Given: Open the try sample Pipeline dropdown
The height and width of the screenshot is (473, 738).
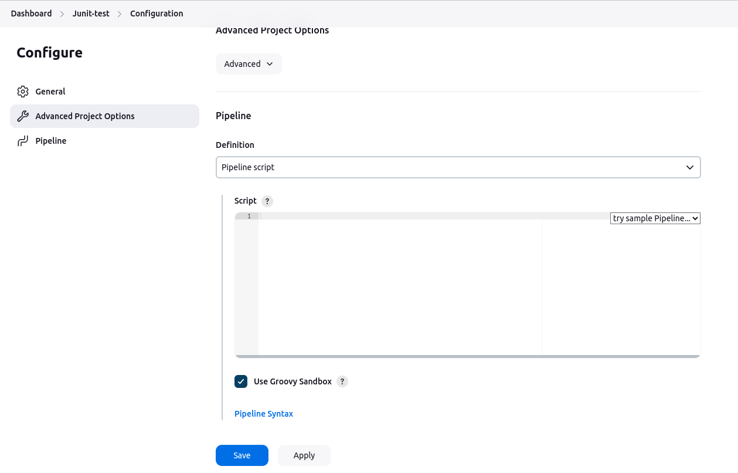Looking at the screenshot, I should (x=655, y=218).
